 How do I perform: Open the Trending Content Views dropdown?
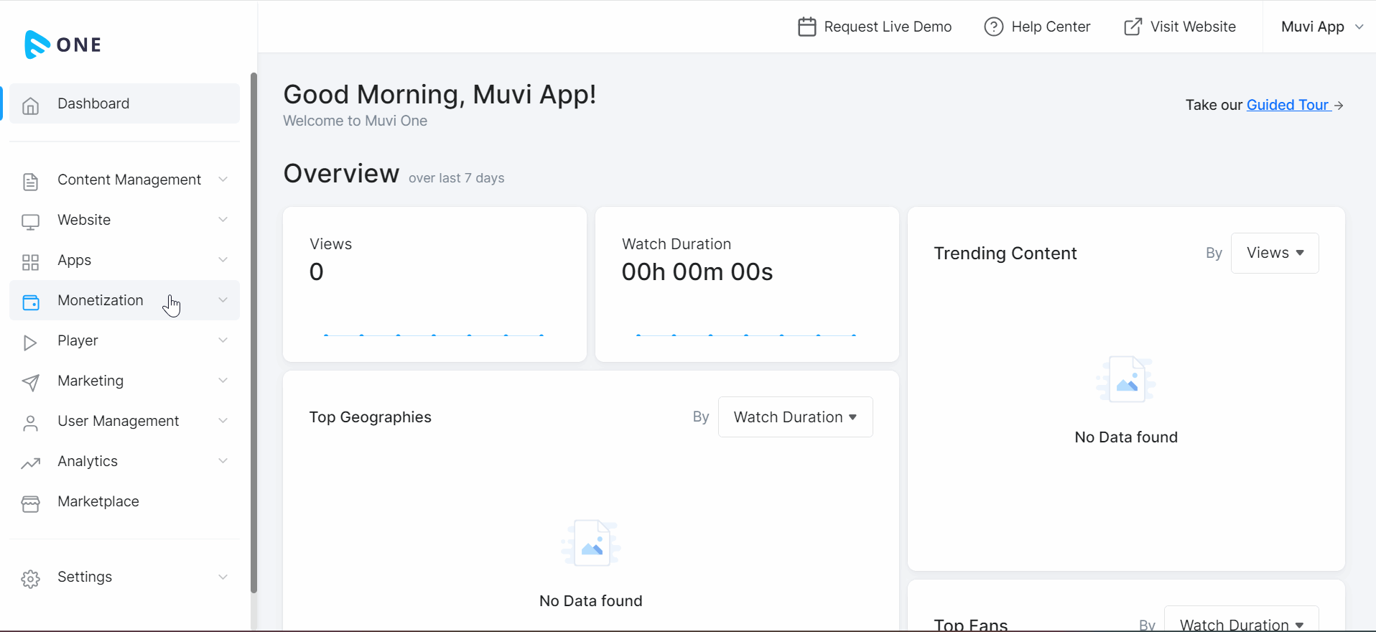1275,253
